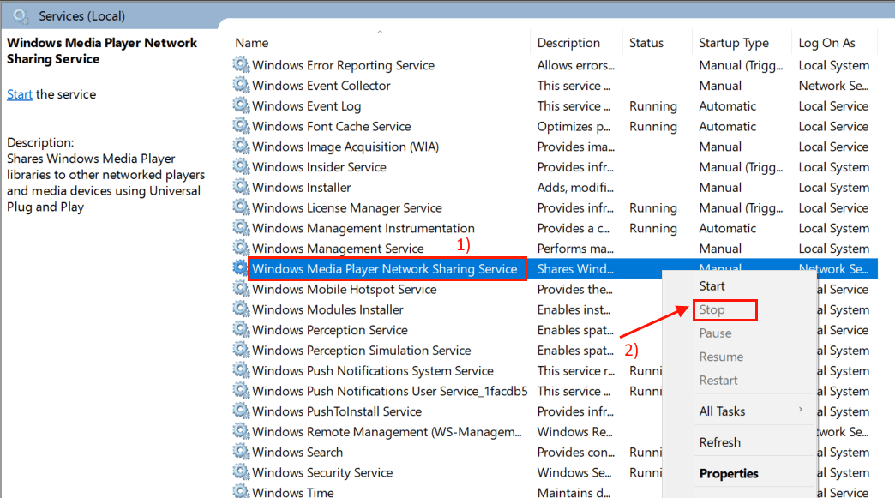Sort by the Name column header
The width and height of the screenshot is (895, 498).
coord(252,43)
